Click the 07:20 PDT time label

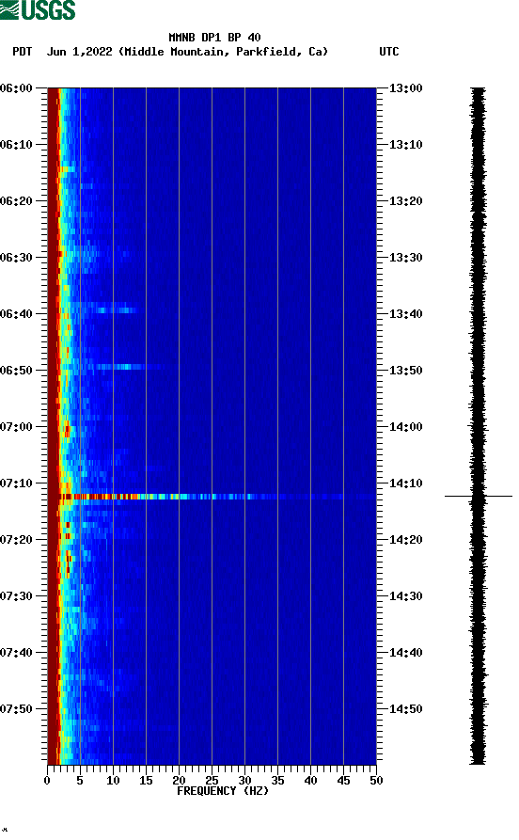[16, 540]
